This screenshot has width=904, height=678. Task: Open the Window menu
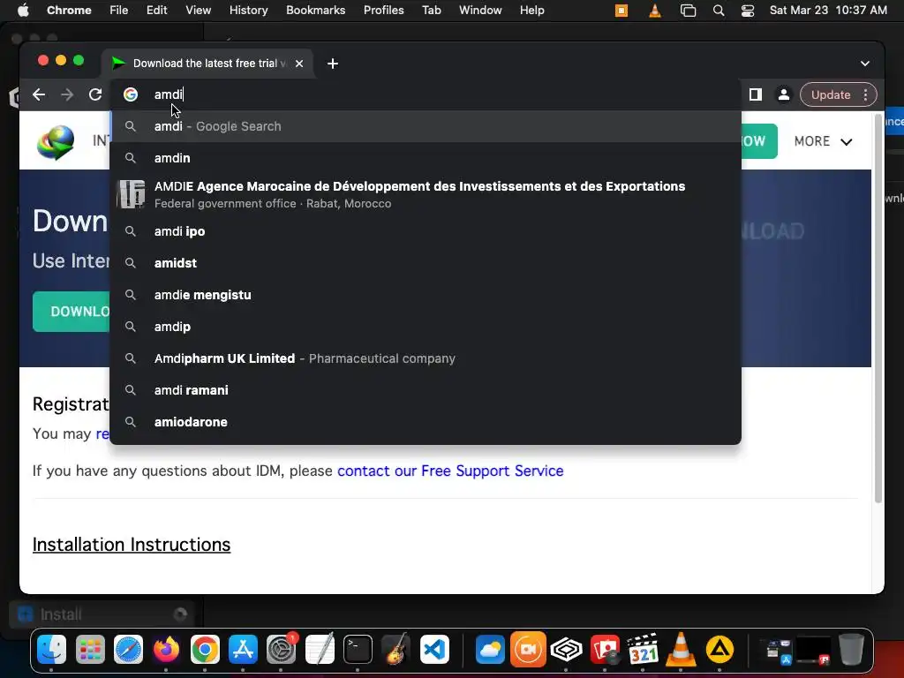tap(480, 11)
